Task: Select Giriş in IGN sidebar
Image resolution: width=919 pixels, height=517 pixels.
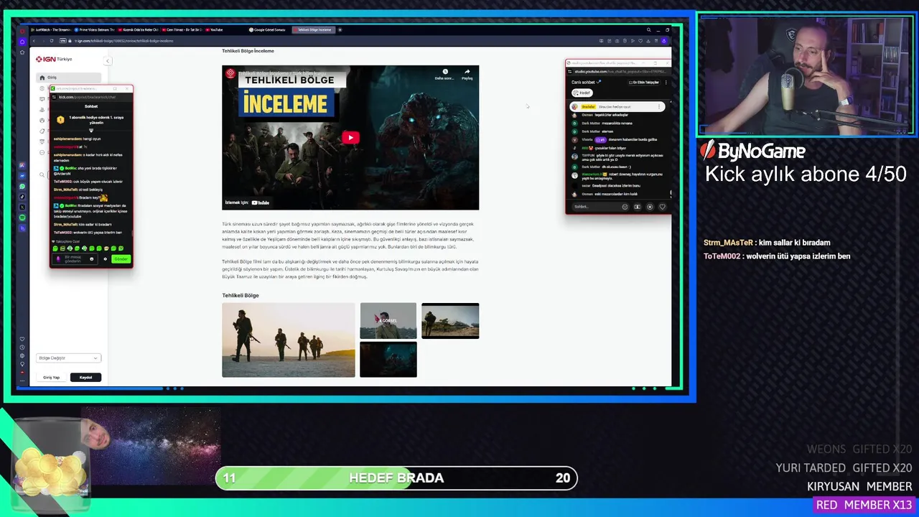Action: (68, 78)
